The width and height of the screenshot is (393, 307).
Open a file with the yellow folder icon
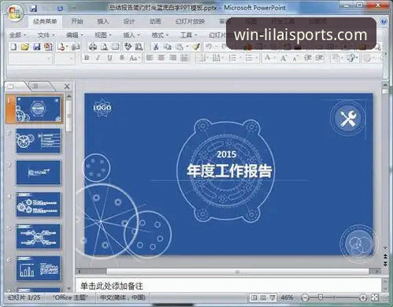[25, 47]
